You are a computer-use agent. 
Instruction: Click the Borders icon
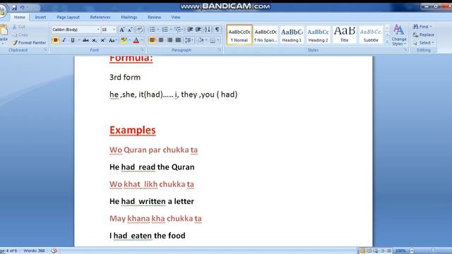213,40
